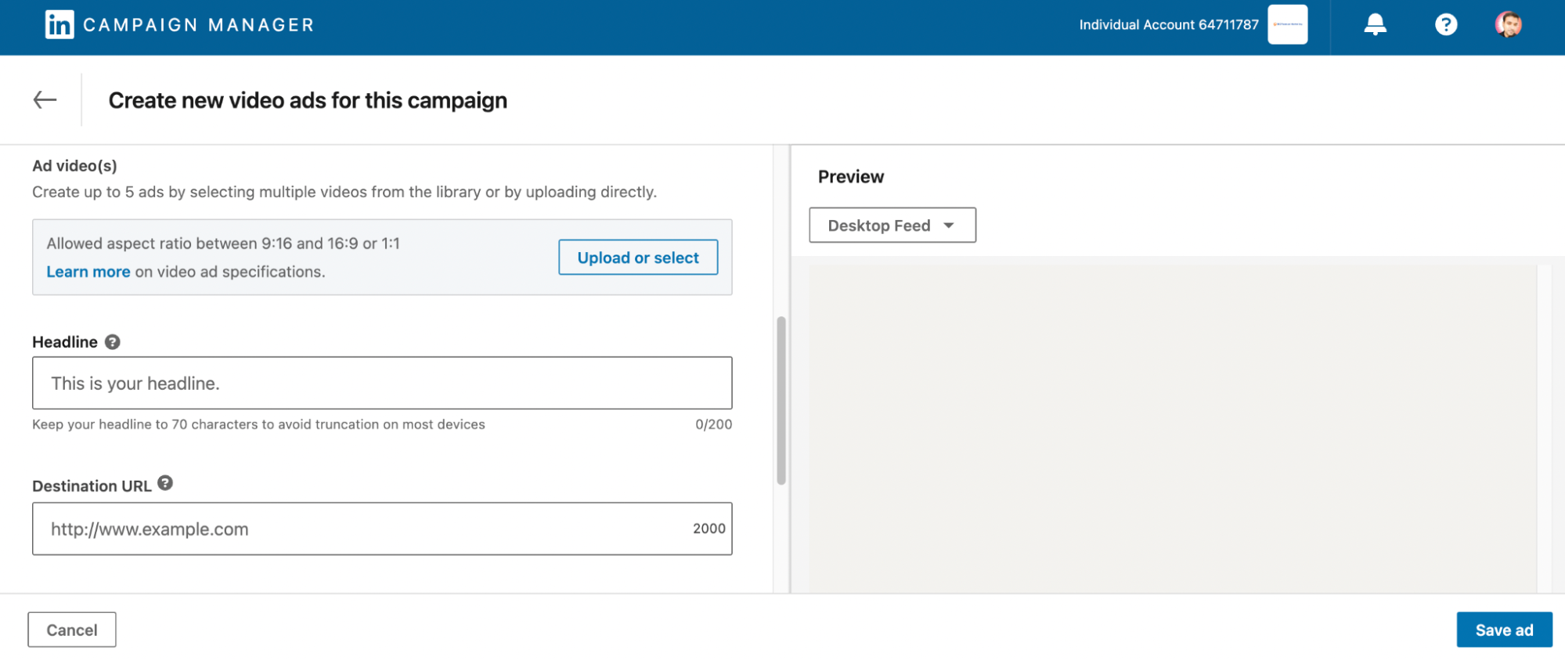
Task: Open the help question mark menu
Action: 1445,25
